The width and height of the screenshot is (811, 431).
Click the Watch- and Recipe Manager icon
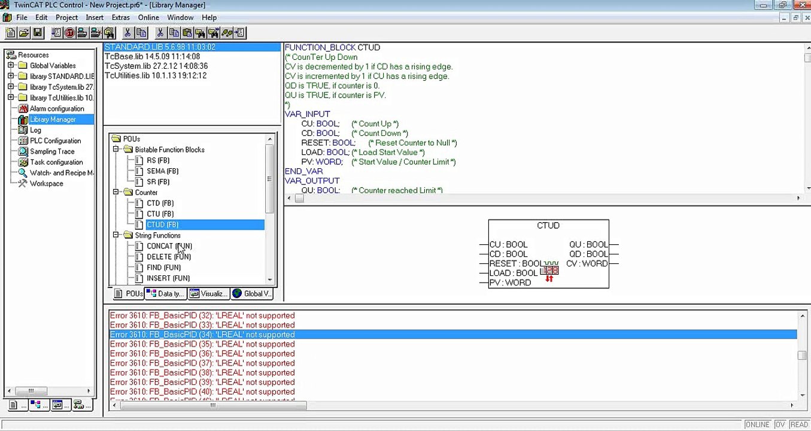23,173
